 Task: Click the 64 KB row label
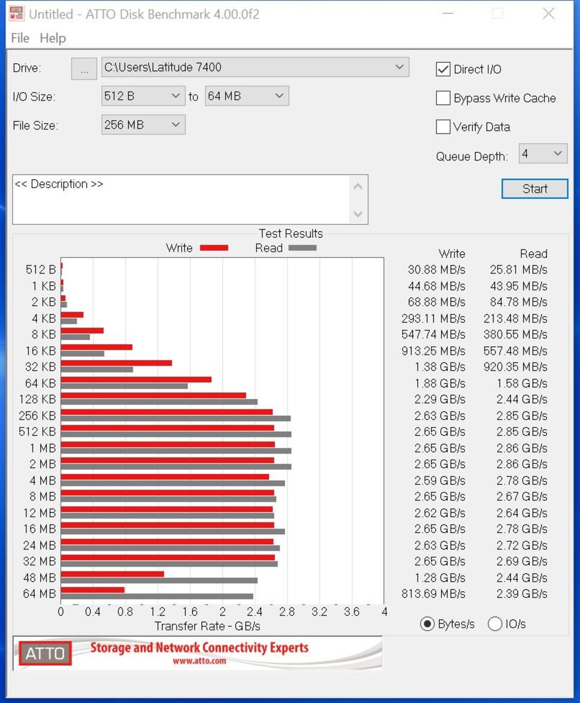40,383
